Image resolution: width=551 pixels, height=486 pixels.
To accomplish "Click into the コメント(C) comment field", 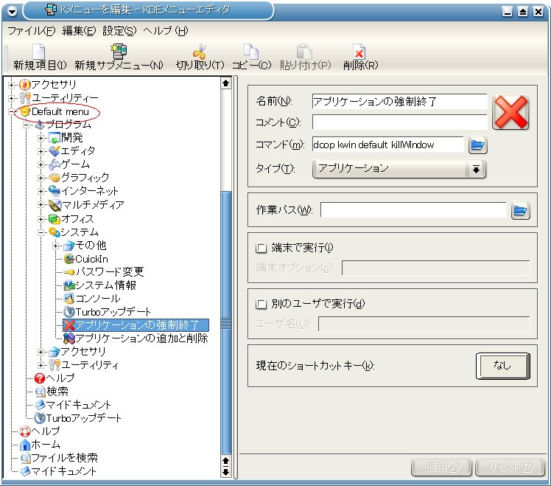I will click(x=399, y=122).
